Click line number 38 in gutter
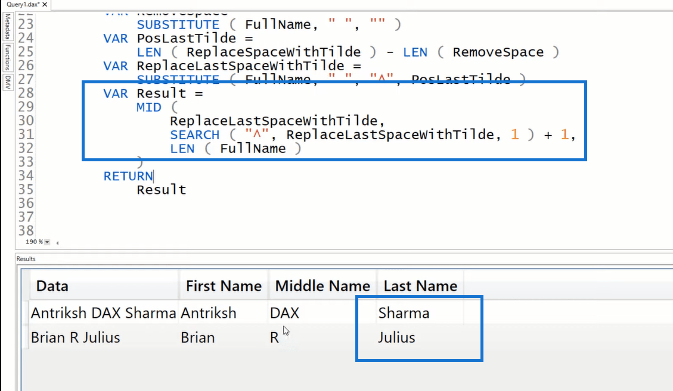 click(x=26, y=231)
